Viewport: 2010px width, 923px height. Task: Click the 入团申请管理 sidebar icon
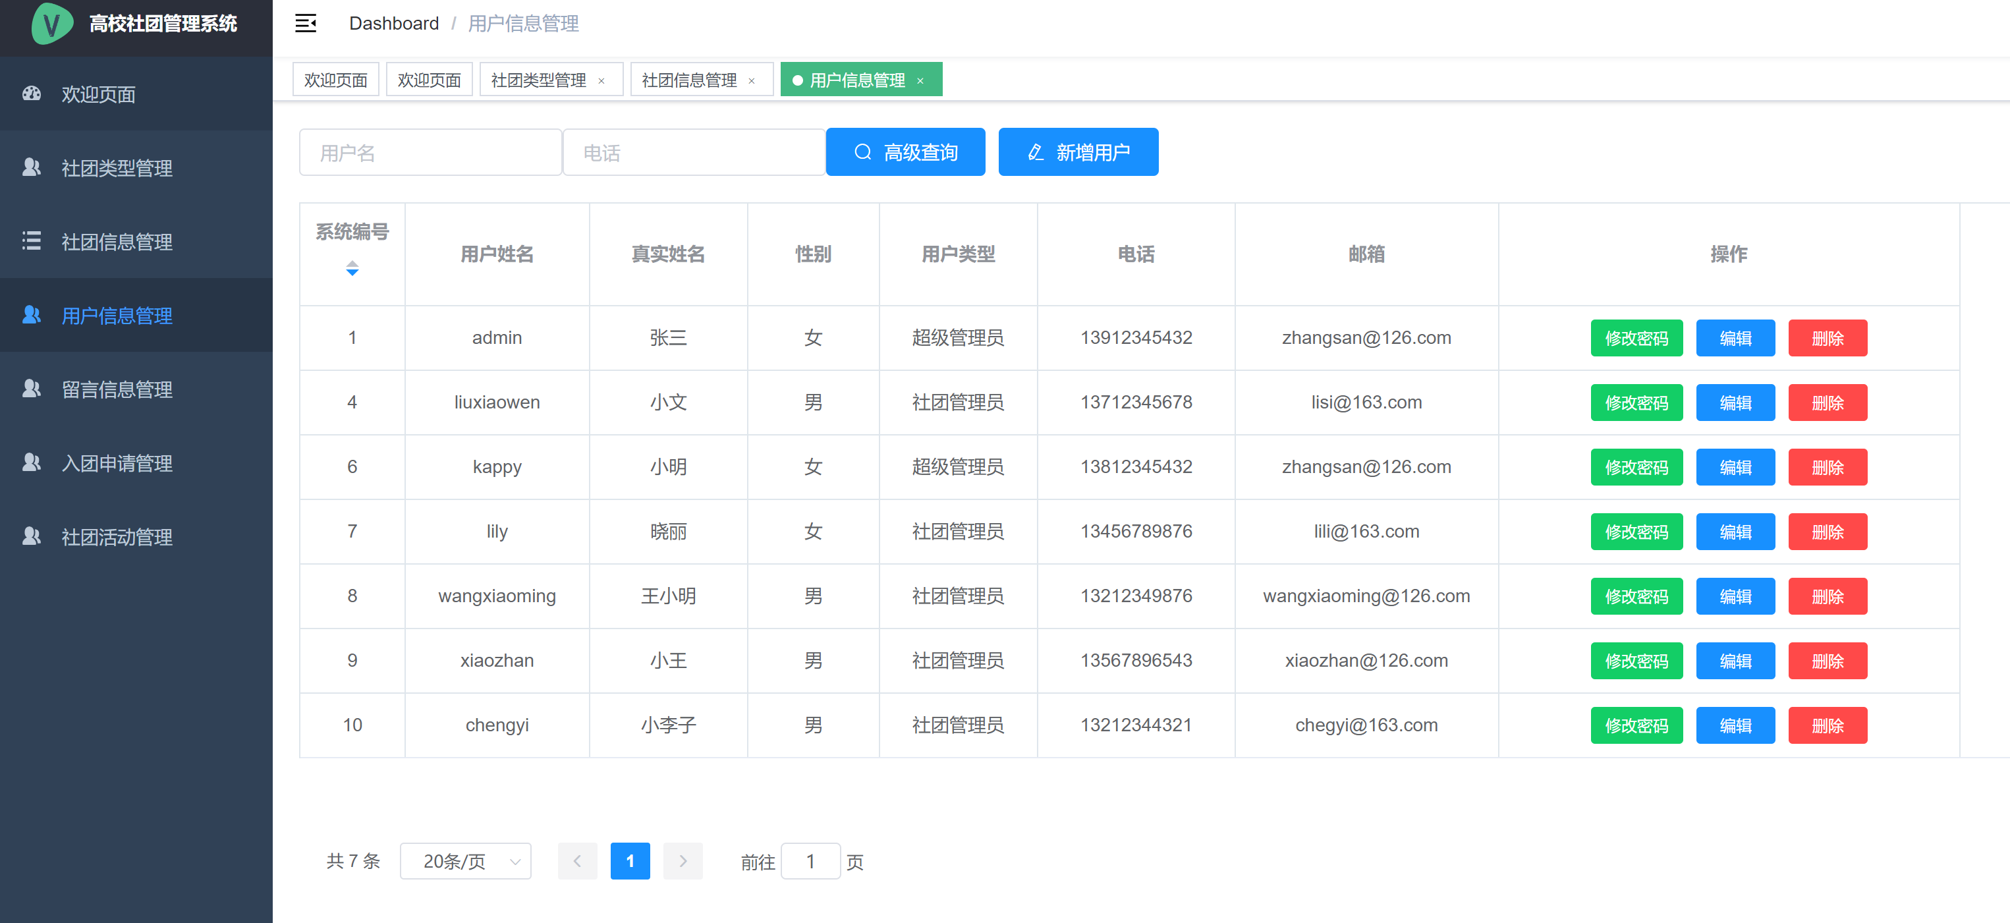31,462
